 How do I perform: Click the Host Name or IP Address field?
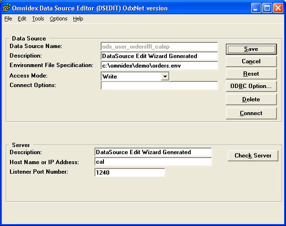click(x=153, y=162)
